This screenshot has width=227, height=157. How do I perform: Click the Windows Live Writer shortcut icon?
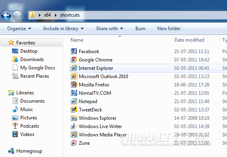pyautogui.click(x=74, y=126)
